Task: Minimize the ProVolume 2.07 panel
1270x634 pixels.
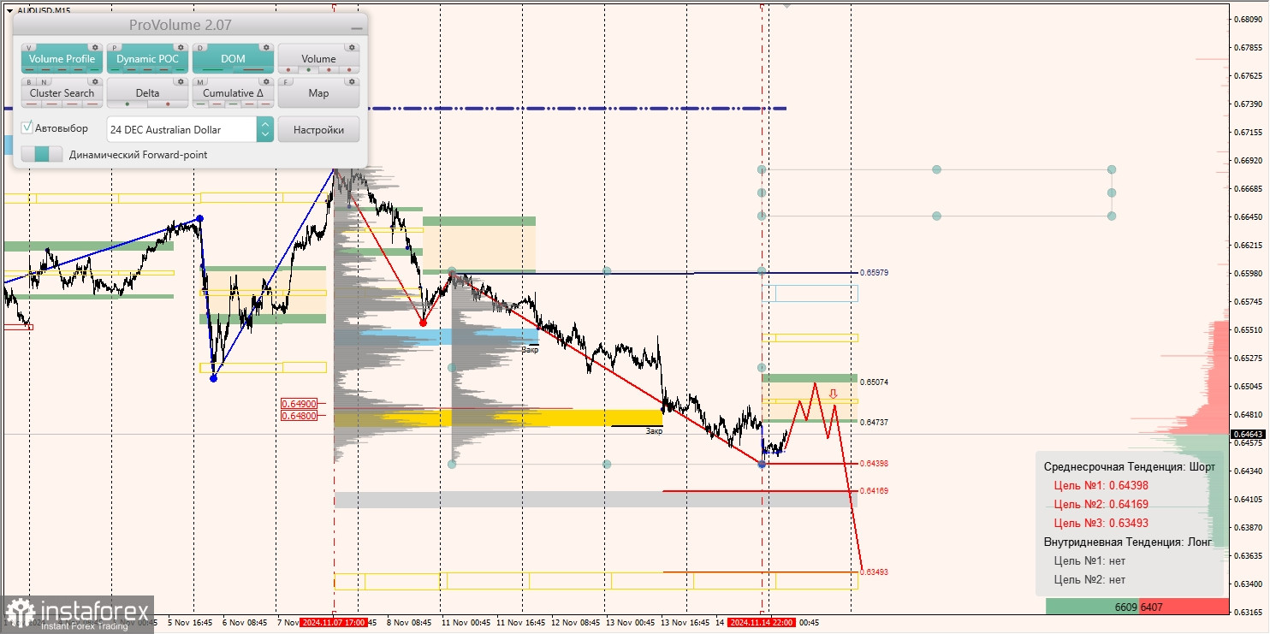Action: 356,28
